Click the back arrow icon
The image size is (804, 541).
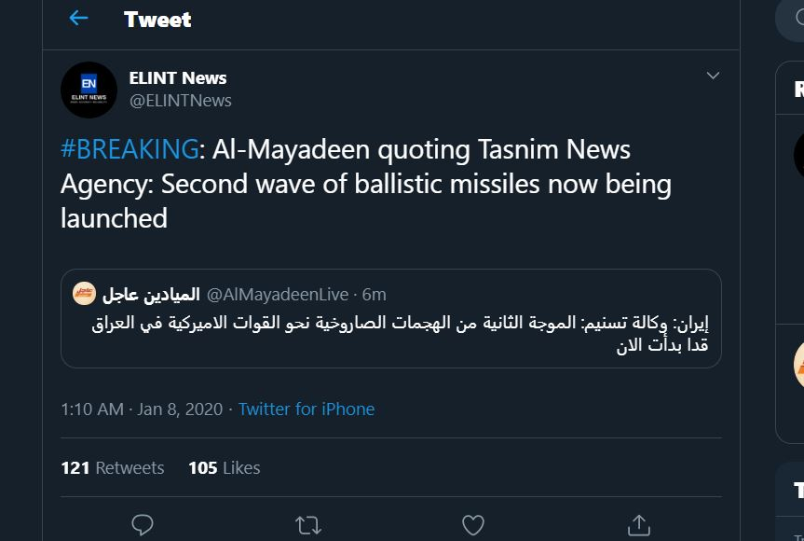point(78,19)
